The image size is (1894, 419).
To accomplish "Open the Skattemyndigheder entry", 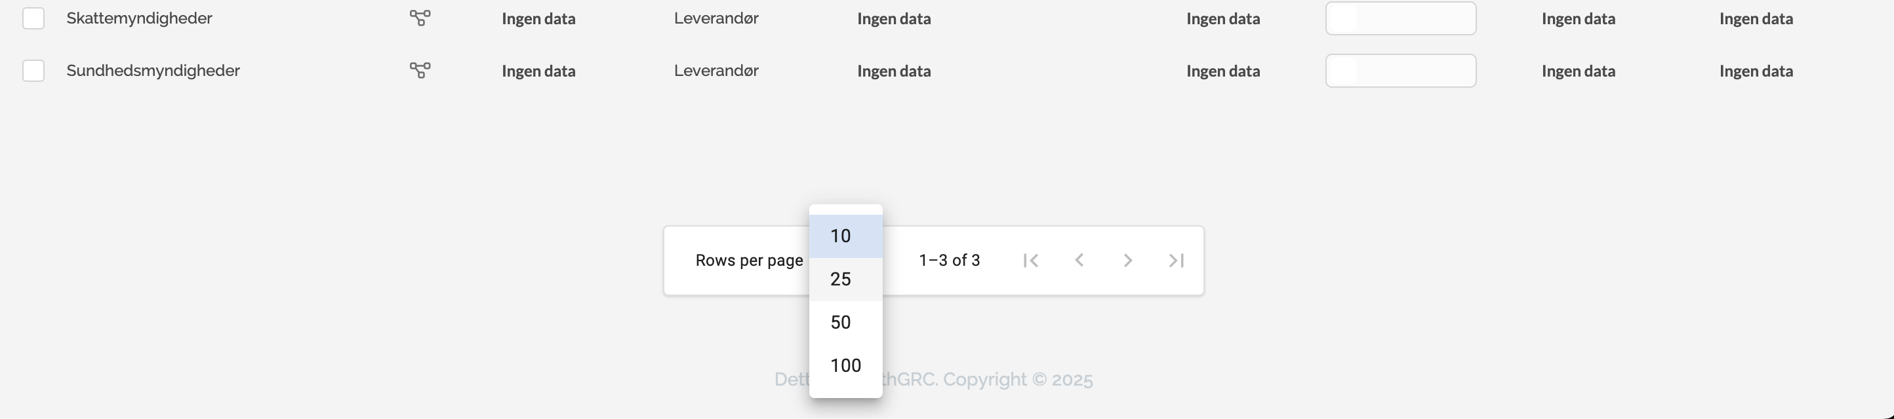I will (x=139, y=18).
